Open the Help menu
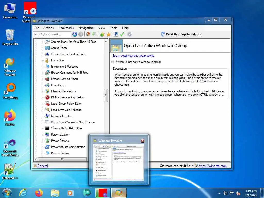Viewport: 264px width, 198px height. [125, 28]
